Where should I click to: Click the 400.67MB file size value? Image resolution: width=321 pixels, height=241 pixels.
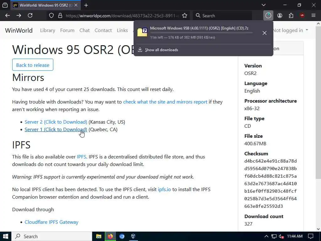(255, 143)
